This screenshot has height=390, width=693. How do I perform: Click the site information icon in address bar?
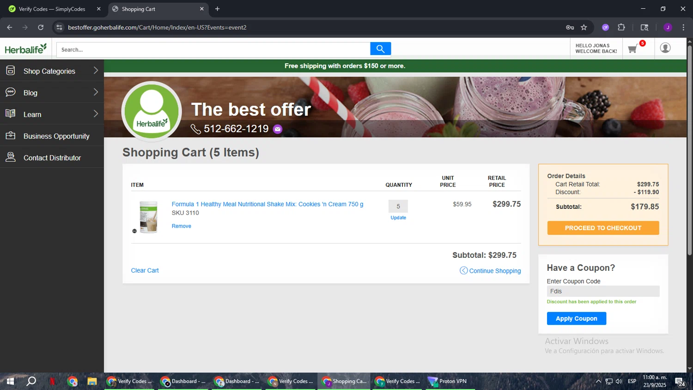(59, 27)
